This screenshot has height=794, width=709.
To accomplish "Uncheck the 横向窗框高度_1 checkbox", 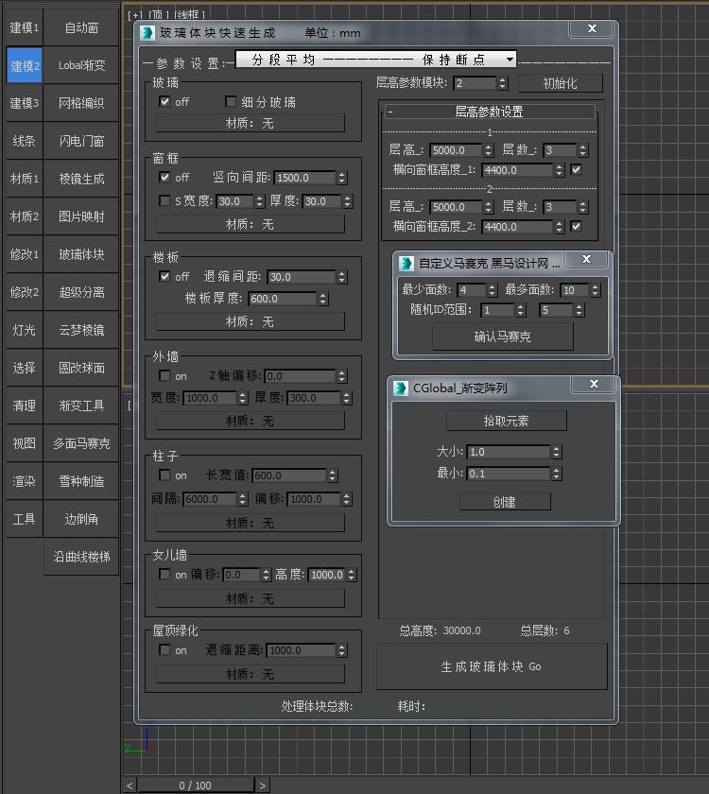I will coord(576,169).
